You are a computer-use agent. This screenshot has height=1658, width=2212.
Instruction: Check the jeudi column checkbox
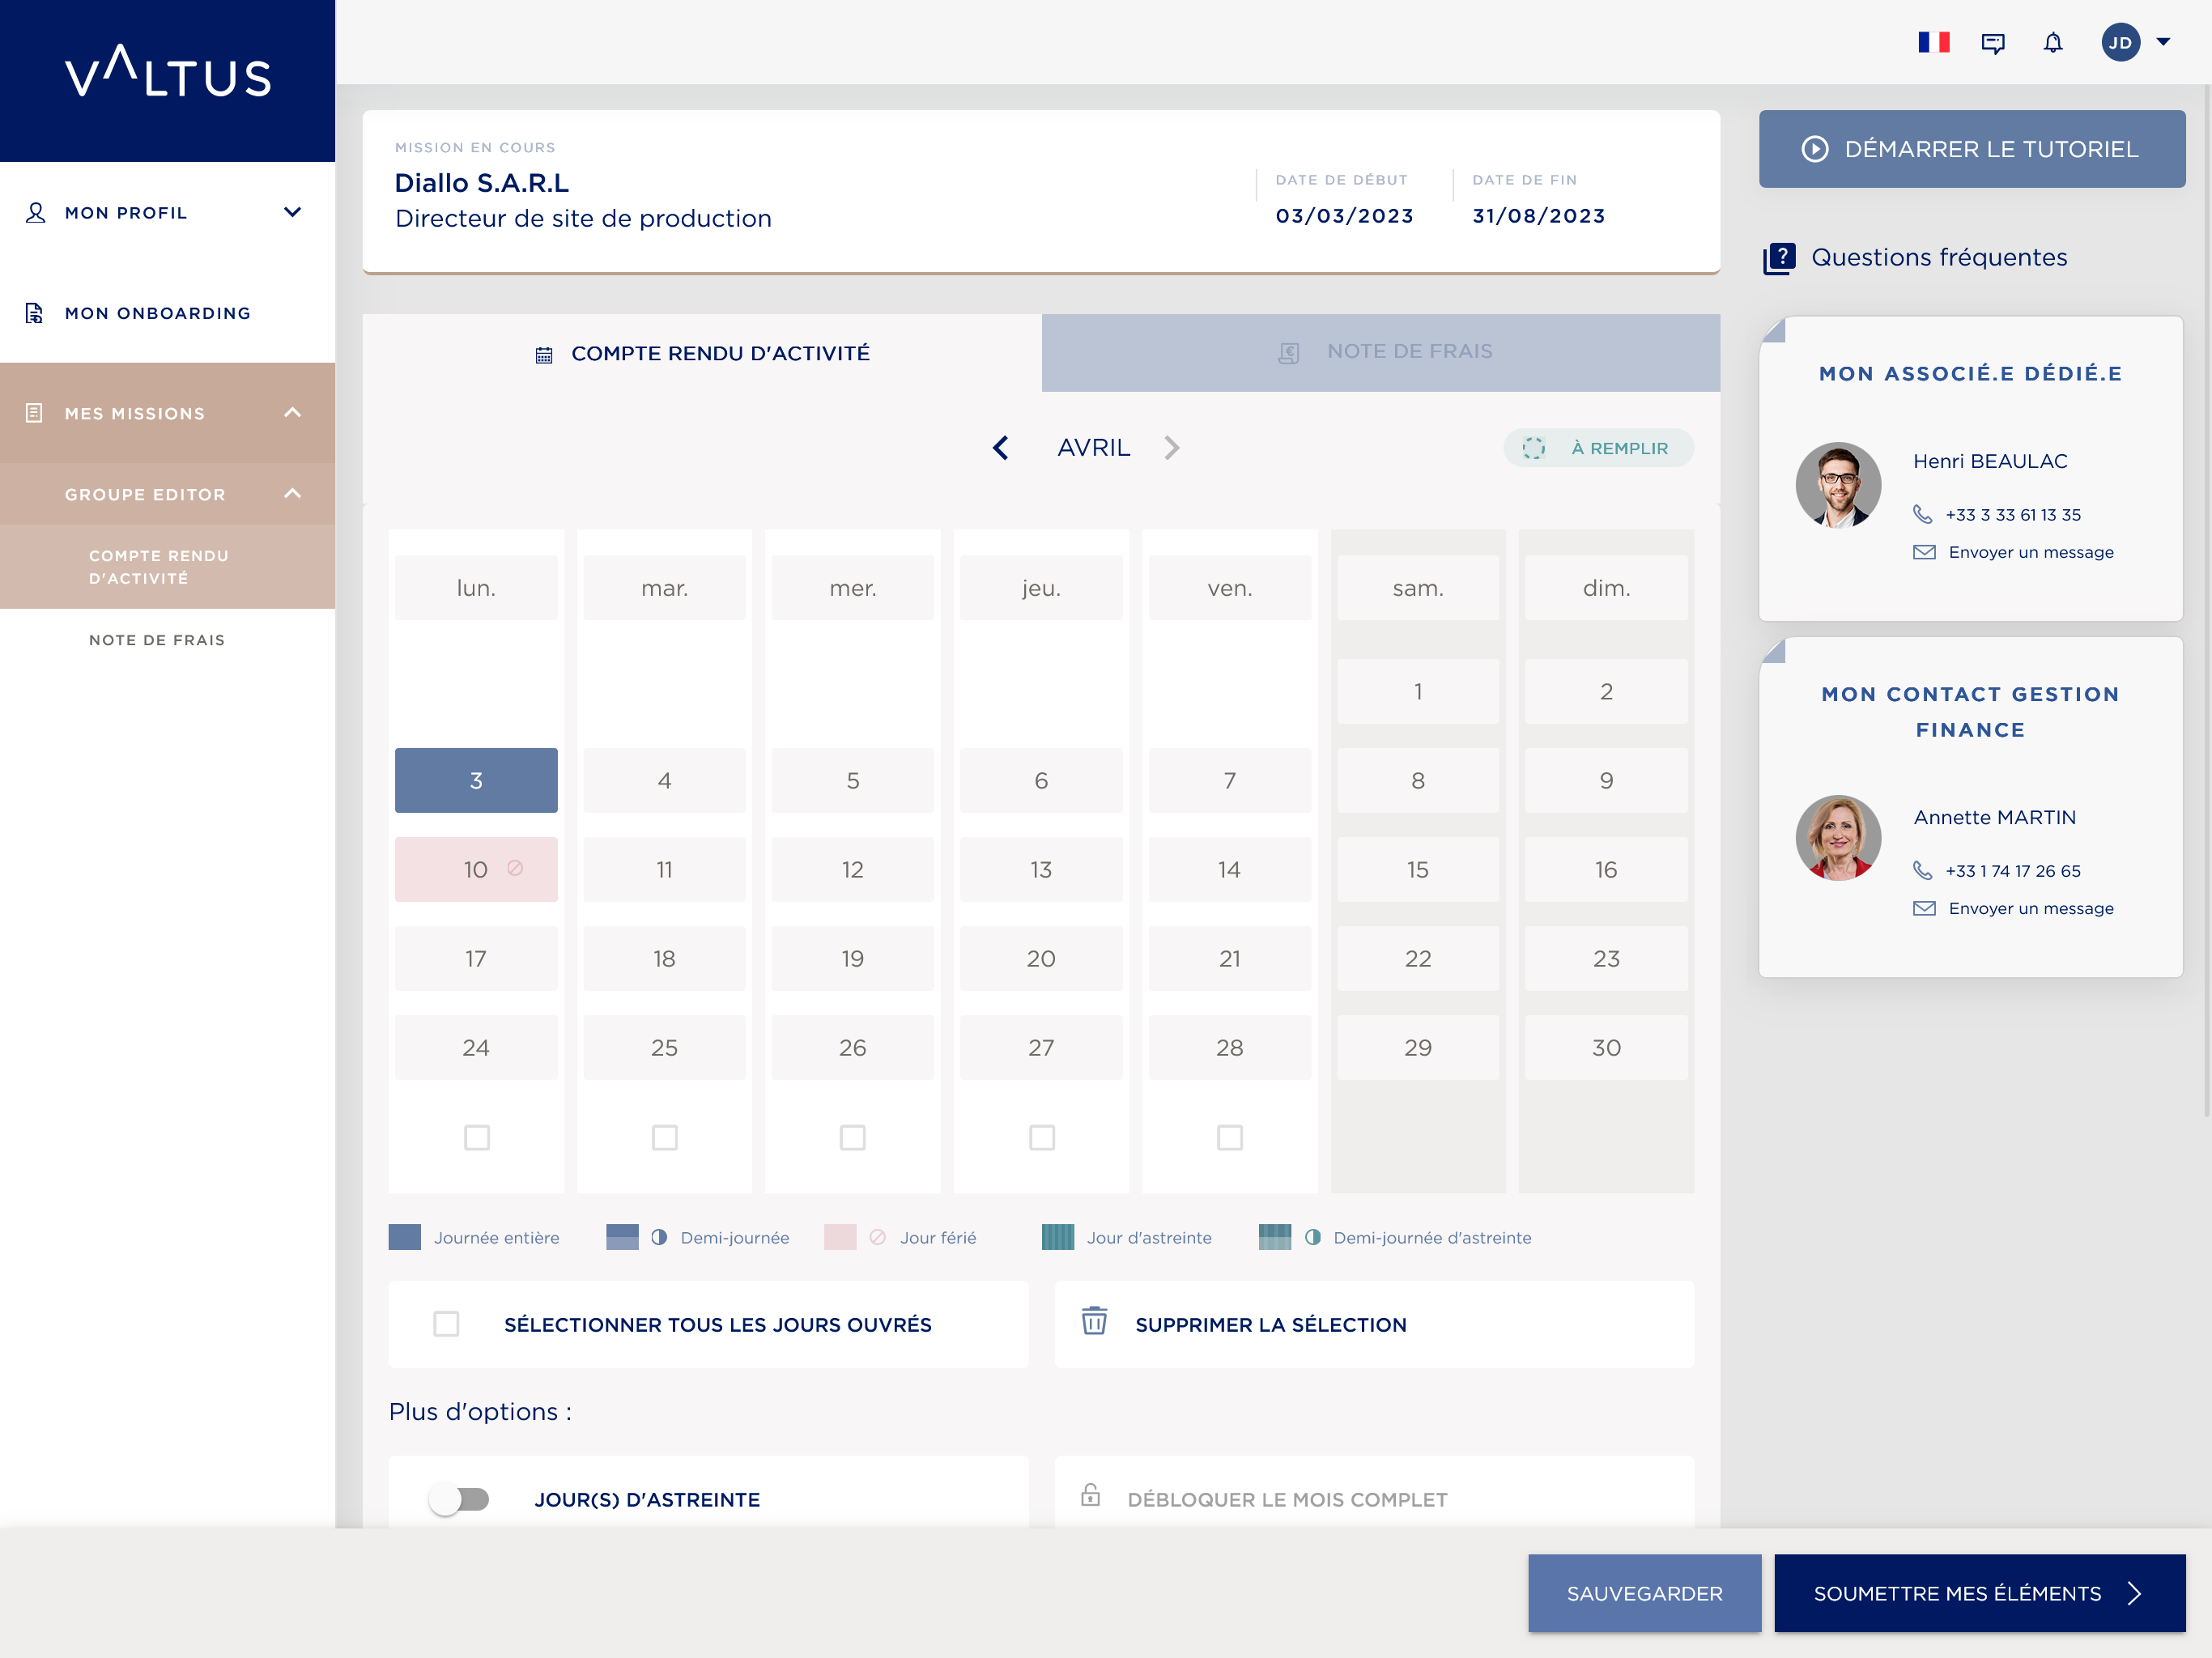1042,1137
